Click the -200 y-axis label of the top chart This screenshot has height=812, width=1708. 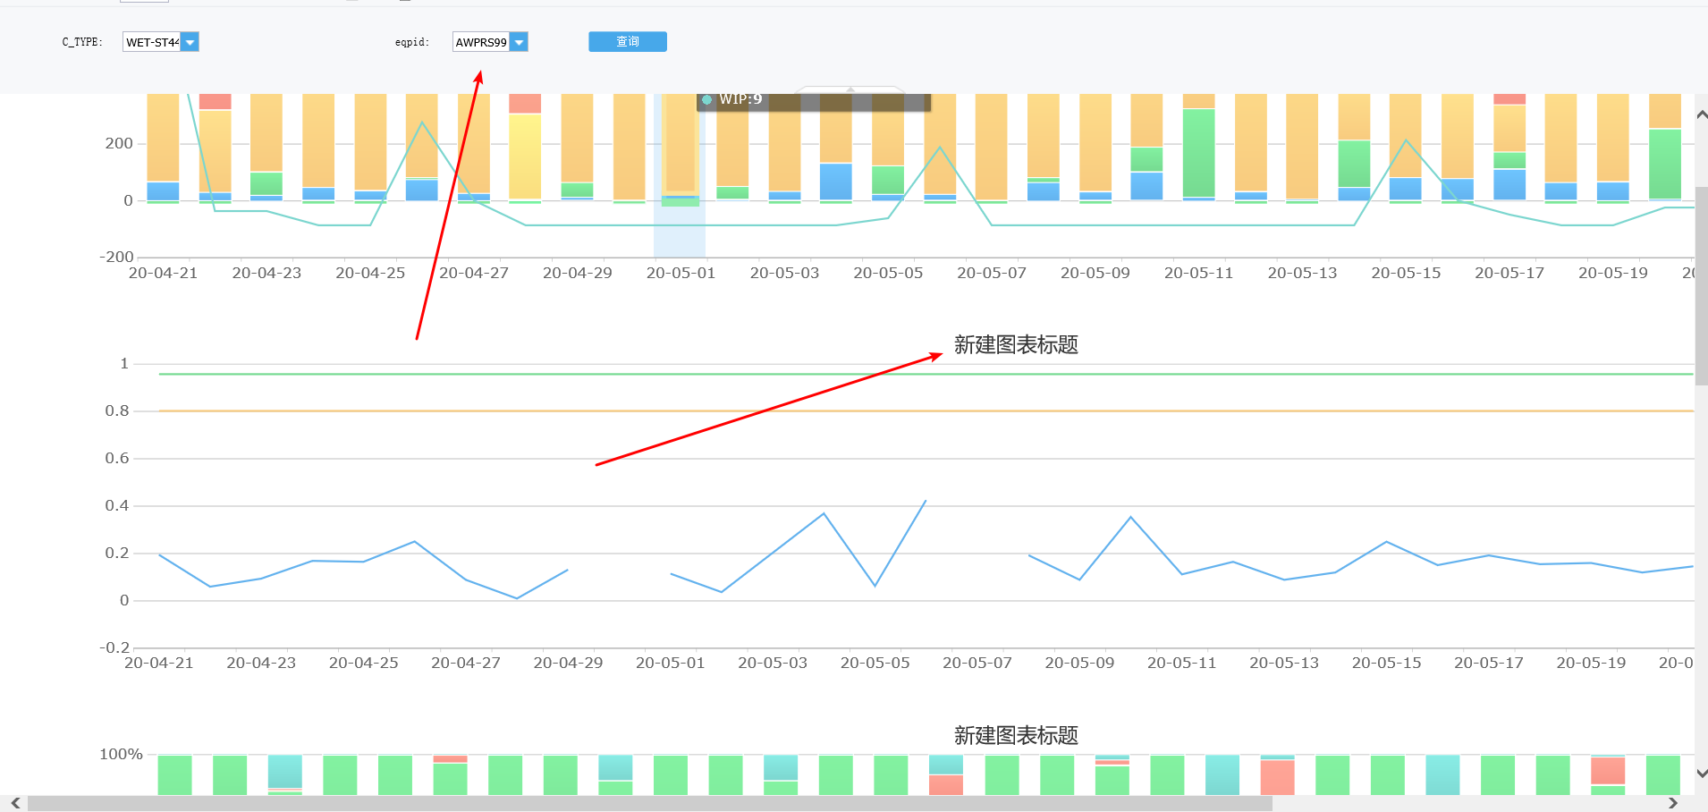coord(116,258)
